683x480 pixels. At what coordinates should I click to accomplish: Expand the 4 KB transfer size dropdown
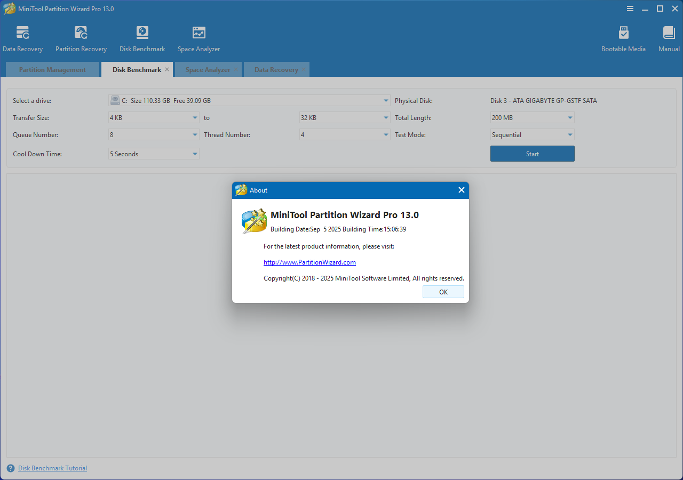pyautogui.click(x=154, y=117)
